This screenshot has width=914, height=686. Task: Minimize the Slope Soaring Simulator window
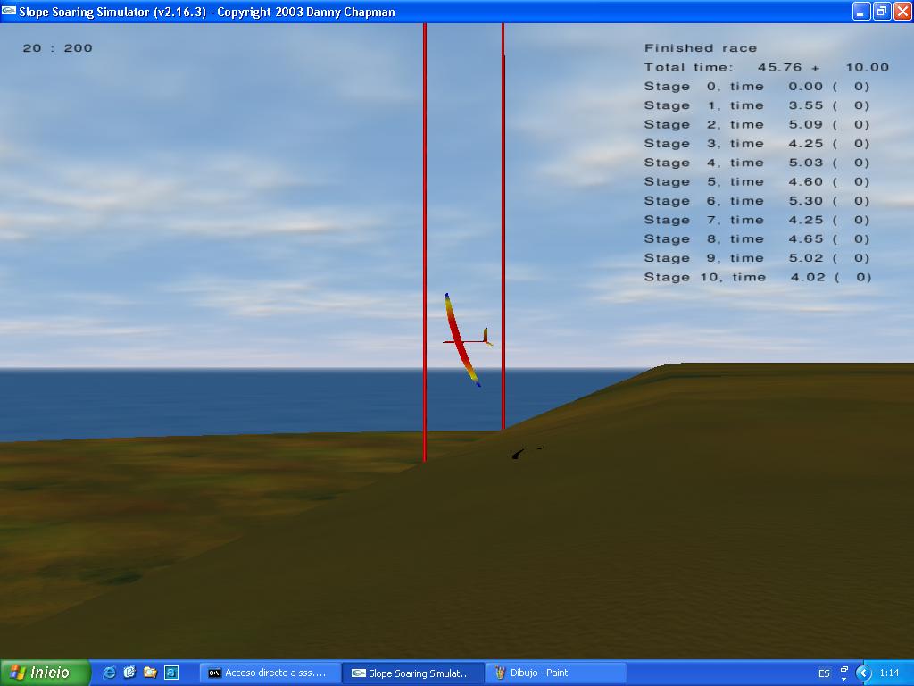coord(861,12)
